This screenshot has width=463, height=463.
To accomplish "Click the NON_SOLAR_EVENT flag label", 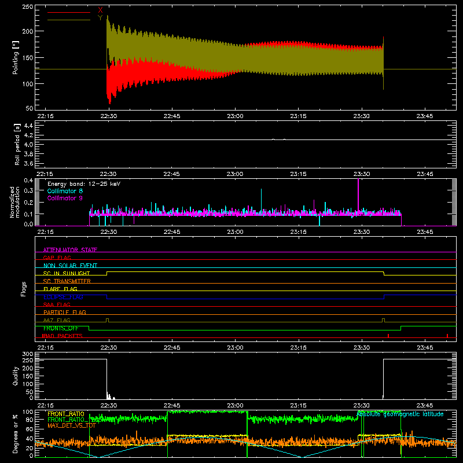I will tap(70, 266).
